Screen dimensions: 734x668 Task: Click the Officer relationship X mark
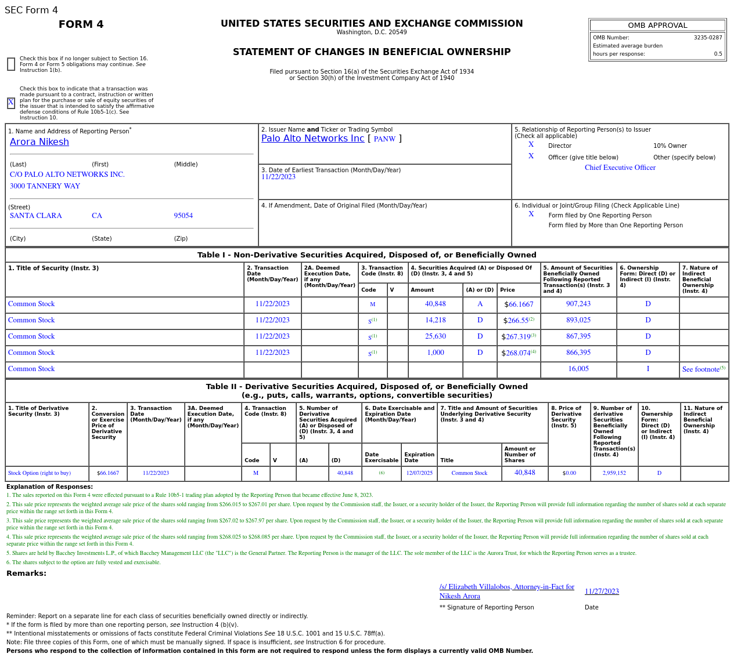click(x=531, y=157)
